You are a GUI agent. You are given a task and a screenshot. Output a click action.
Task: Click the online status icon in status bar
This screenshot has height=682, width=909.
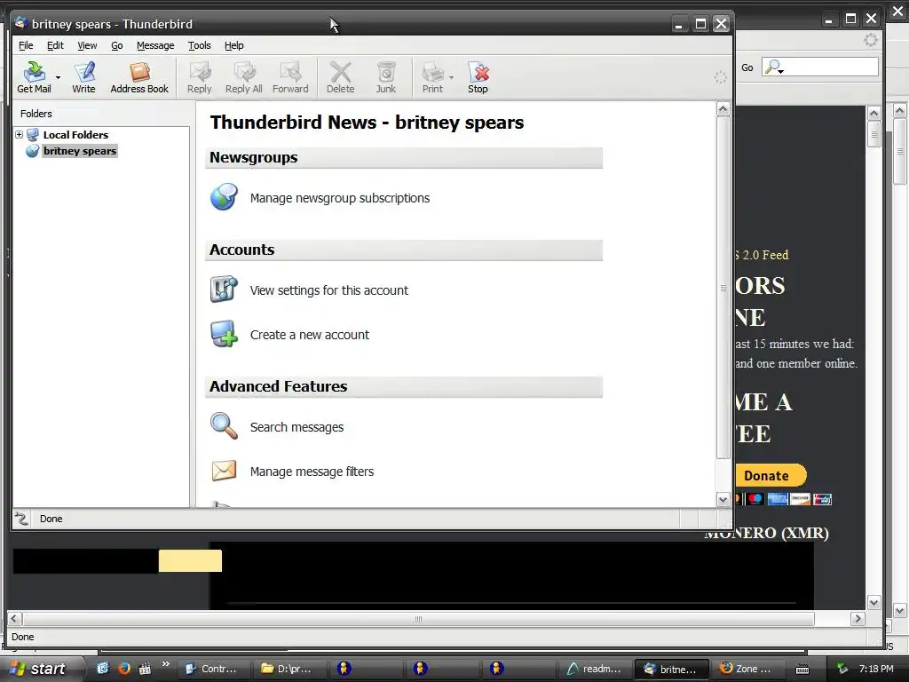[x=21, y=519]
